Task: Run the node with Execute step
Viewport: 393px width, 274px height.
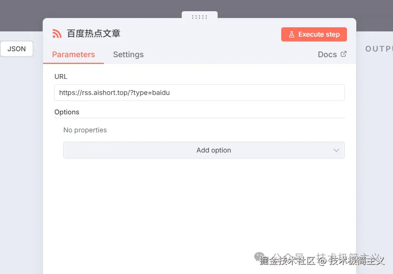Action: click(314, 34)
